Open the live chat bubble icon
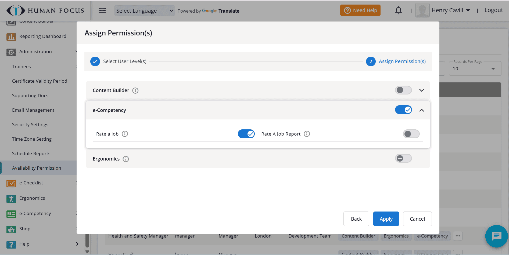The width and height of the screenshot is (509, 255). pyautogui.click(x=496, y=236)
